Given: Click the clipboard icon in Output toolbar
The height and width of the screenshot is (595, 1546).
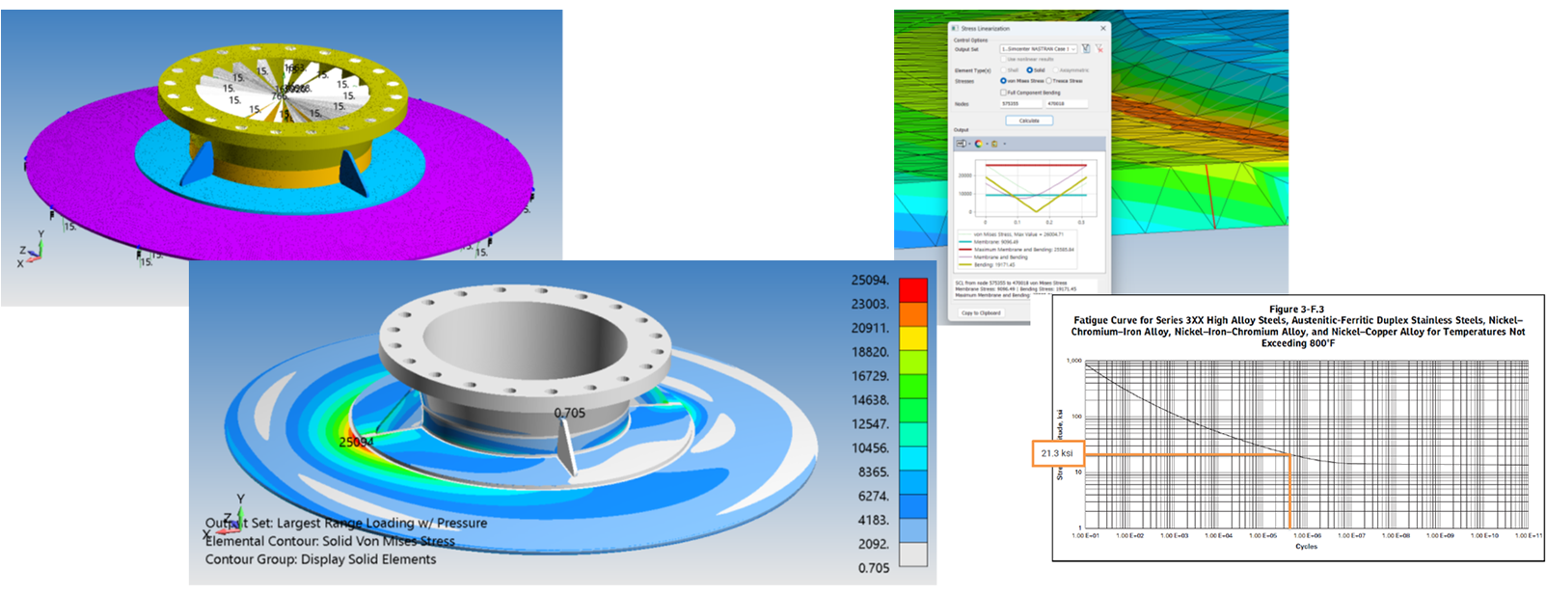Looking at the screenshot, I should click(x=994, y=144).
